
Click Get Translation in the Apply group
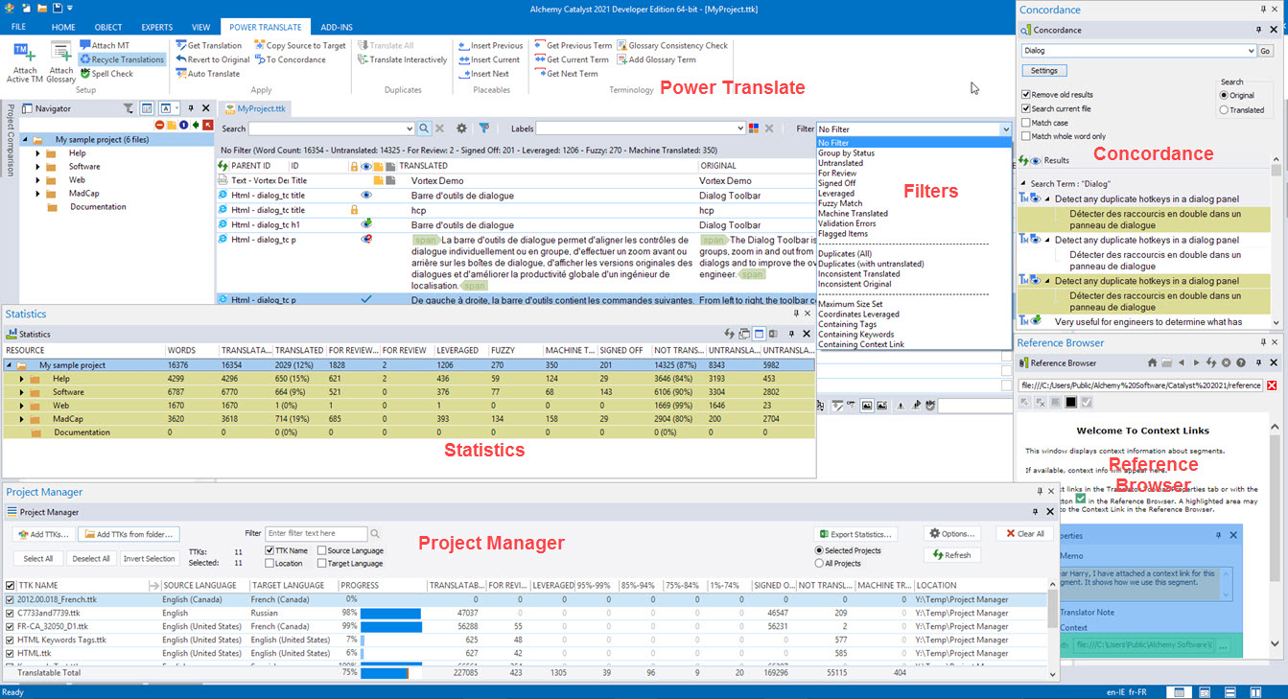point(209,45)
